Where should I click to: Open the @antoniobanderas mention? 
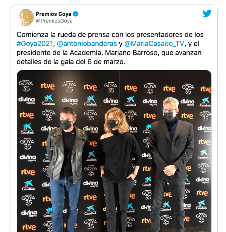click(x=87, y=44)
